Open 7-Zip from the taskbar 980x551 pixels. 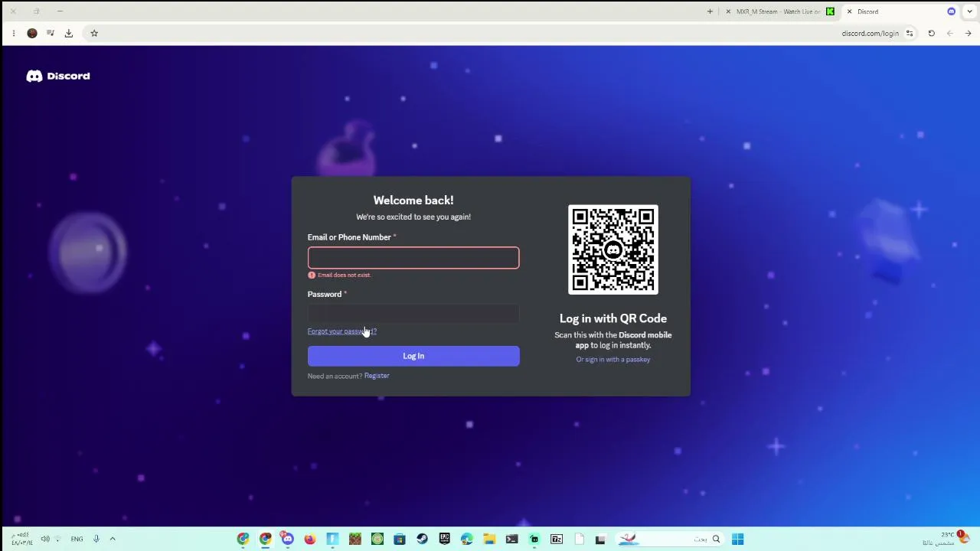click(557, 539)
